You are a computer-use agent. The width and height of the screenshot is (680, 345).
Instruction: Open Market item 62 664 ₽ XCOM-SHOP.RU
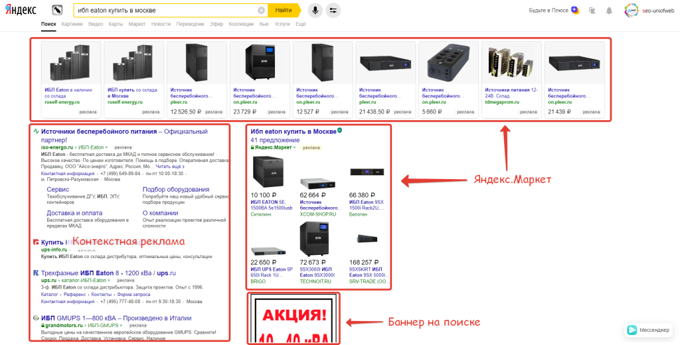(x=319, y=186)
